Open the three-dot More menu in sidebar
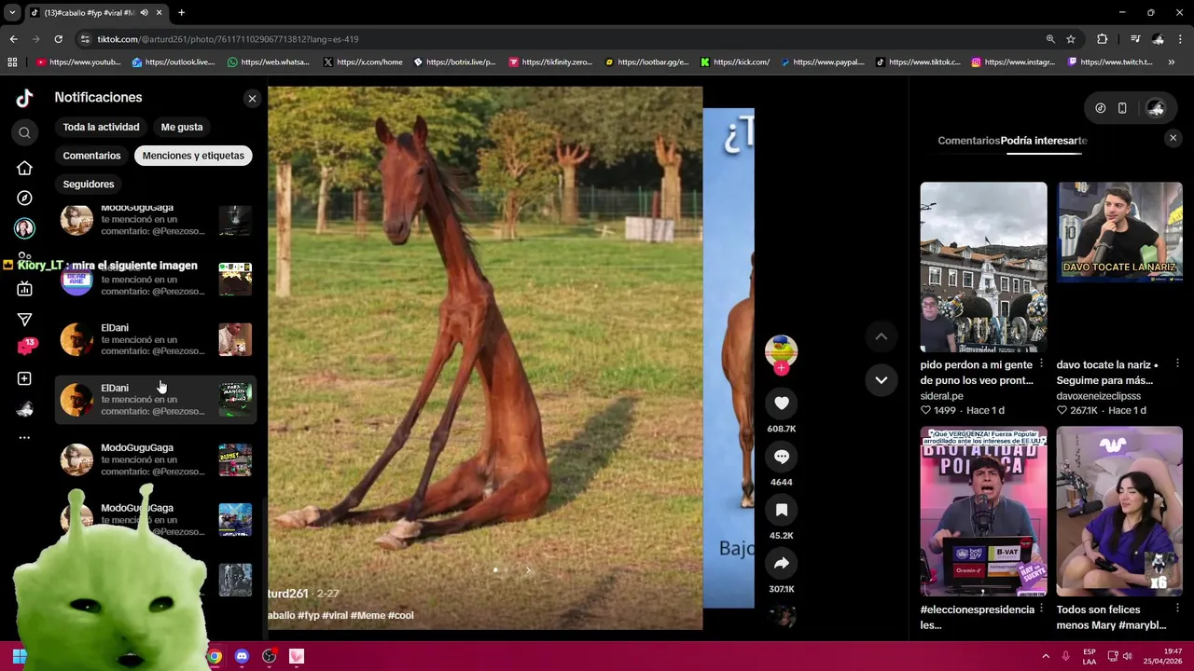Viewport: 1194px width, 671px height. click(x=24, y=437)
